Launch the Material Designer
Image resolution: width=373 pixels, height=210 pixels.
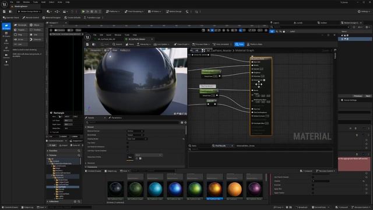pyautogui.click(x=51, y=17)
